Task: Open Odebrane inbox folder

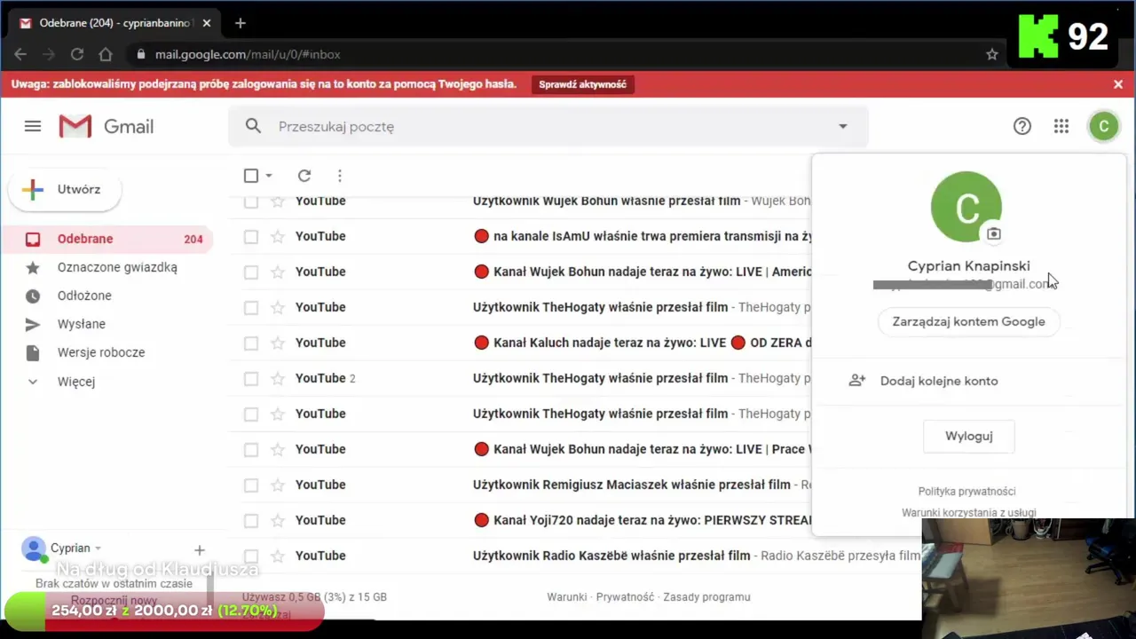Action: (x=108, y=239)
